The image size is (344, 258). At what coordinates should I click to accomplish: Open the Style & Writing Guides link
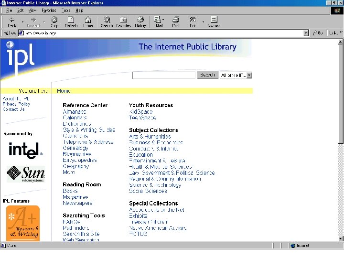tap(89, 130)
